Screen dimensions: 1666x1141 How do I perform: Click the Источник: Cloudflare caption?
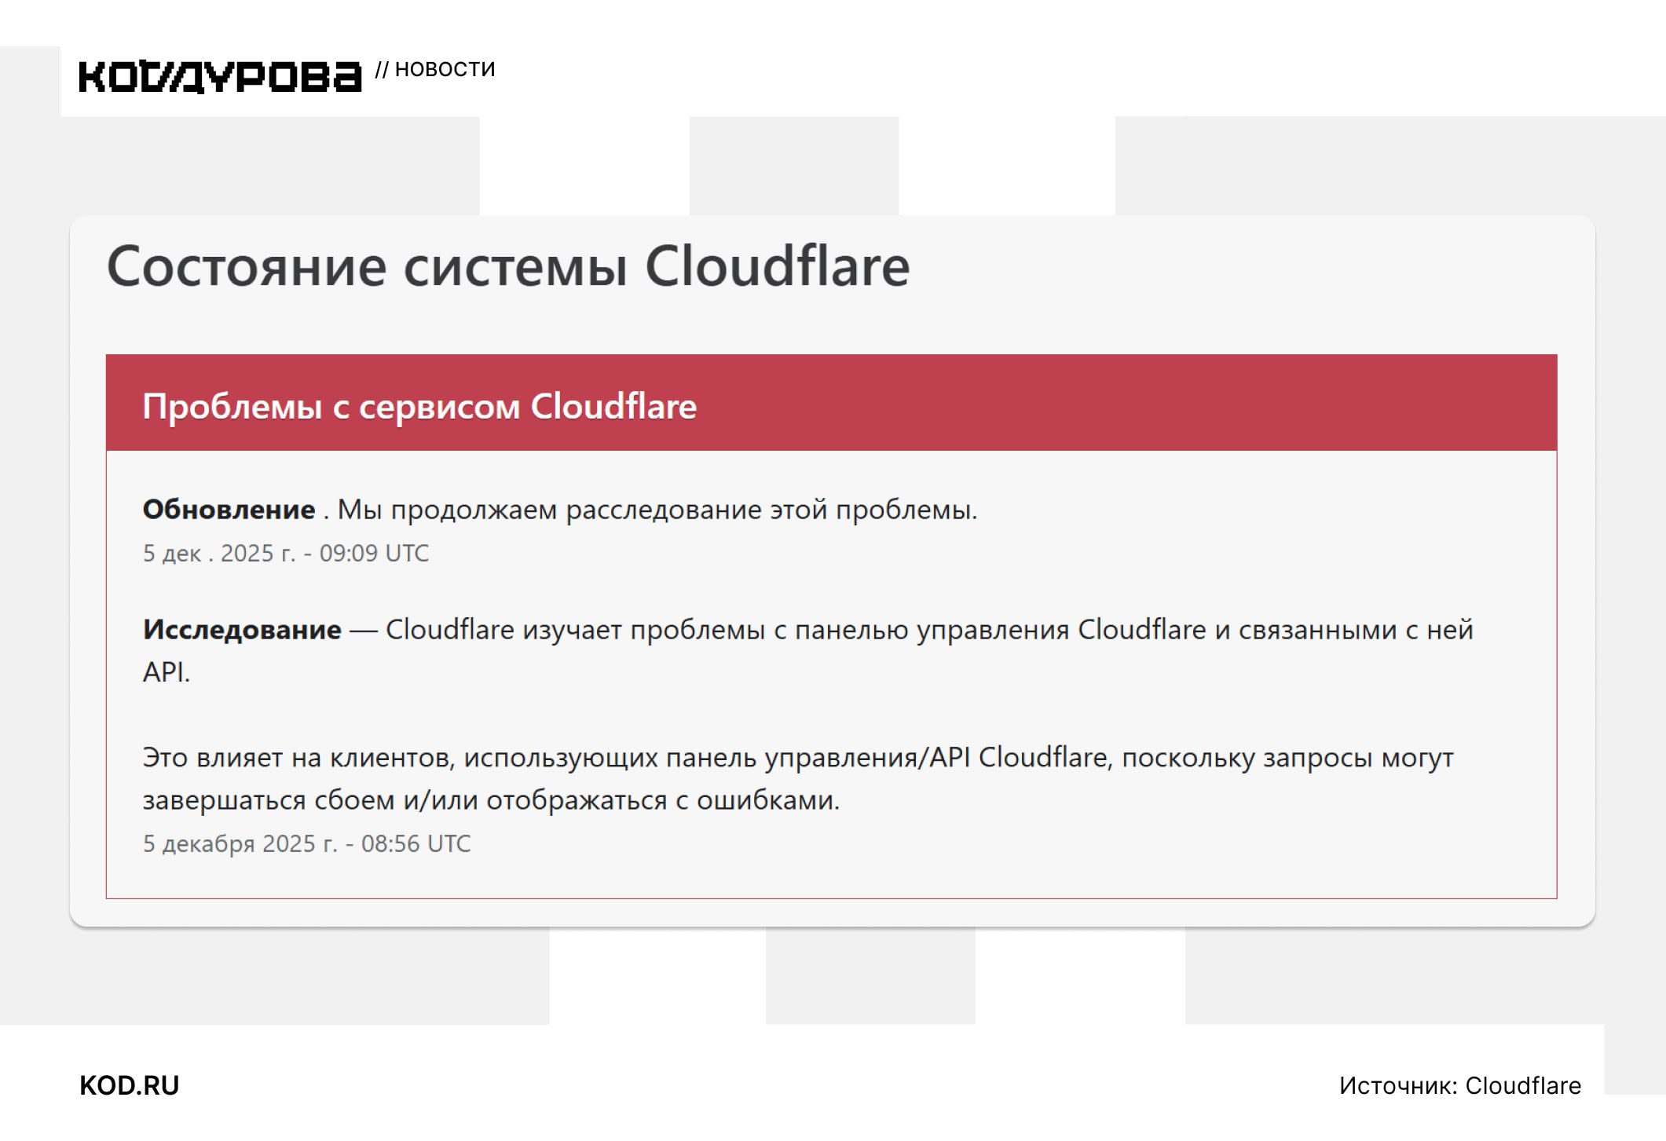coord(1459,1085)
